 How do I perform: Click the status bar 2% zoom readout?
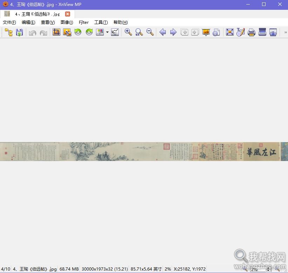click(x=168, y=269)
